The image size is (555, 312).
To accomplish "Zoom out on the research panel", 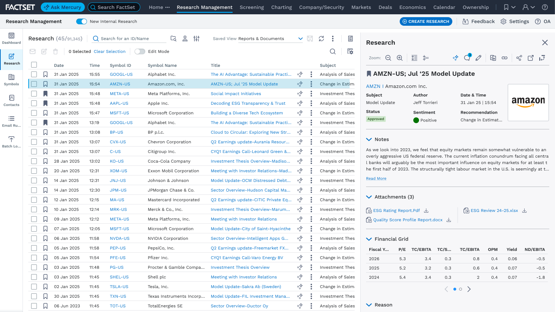I will (x=388, y=58).
